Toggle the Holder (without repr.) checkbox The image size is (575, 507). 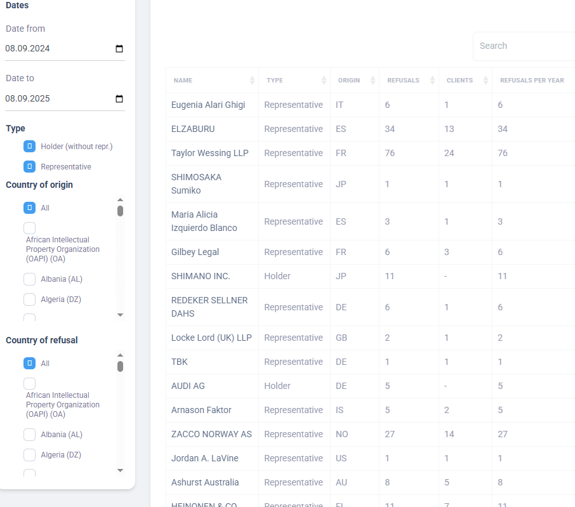29,147
